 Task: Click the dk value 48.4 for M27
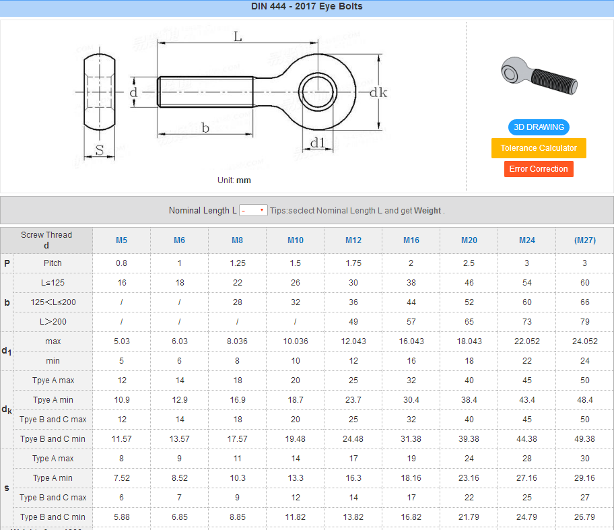pyautogui.click(x=585, y=400)
